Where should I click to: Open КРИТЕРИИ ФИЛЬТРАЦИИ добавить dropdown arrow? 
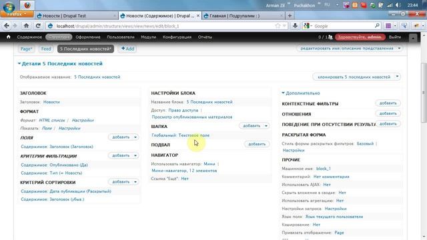135,155
